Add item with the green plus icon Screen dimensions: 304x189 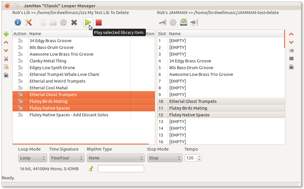tap(6, 34)
